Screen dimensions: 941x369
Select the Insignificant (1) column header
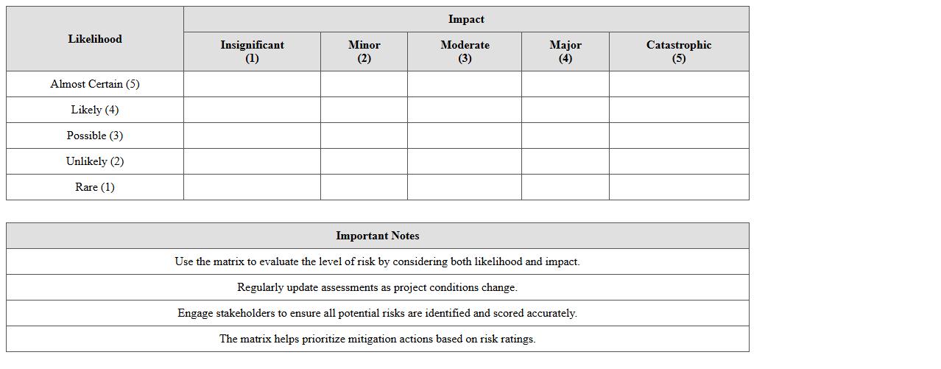(252, 52)
